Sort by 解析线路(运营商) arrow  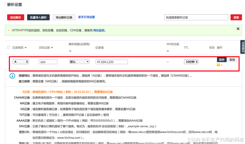point(70,51)
